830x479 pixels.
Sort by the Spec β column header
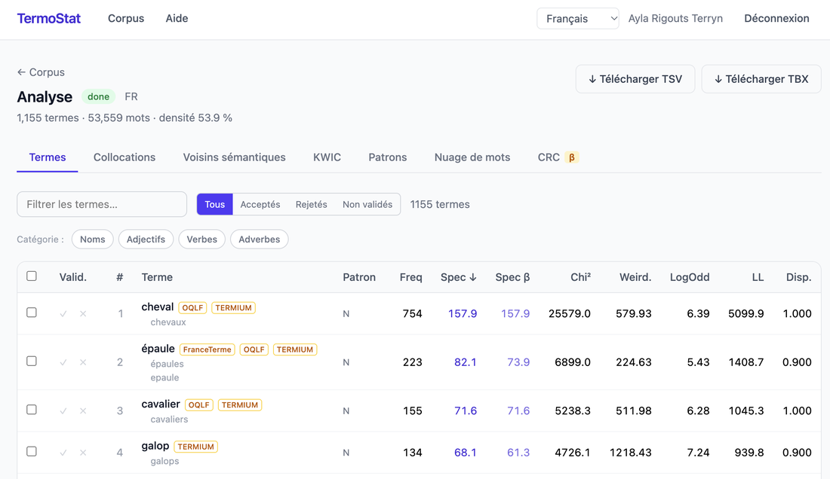point(512,277)
